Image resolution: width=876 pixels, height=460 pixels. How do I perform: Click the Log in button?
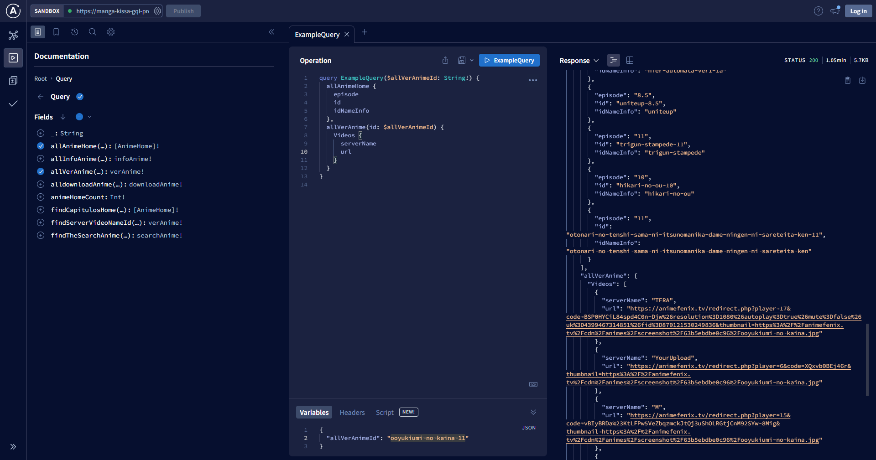point(858,11)
